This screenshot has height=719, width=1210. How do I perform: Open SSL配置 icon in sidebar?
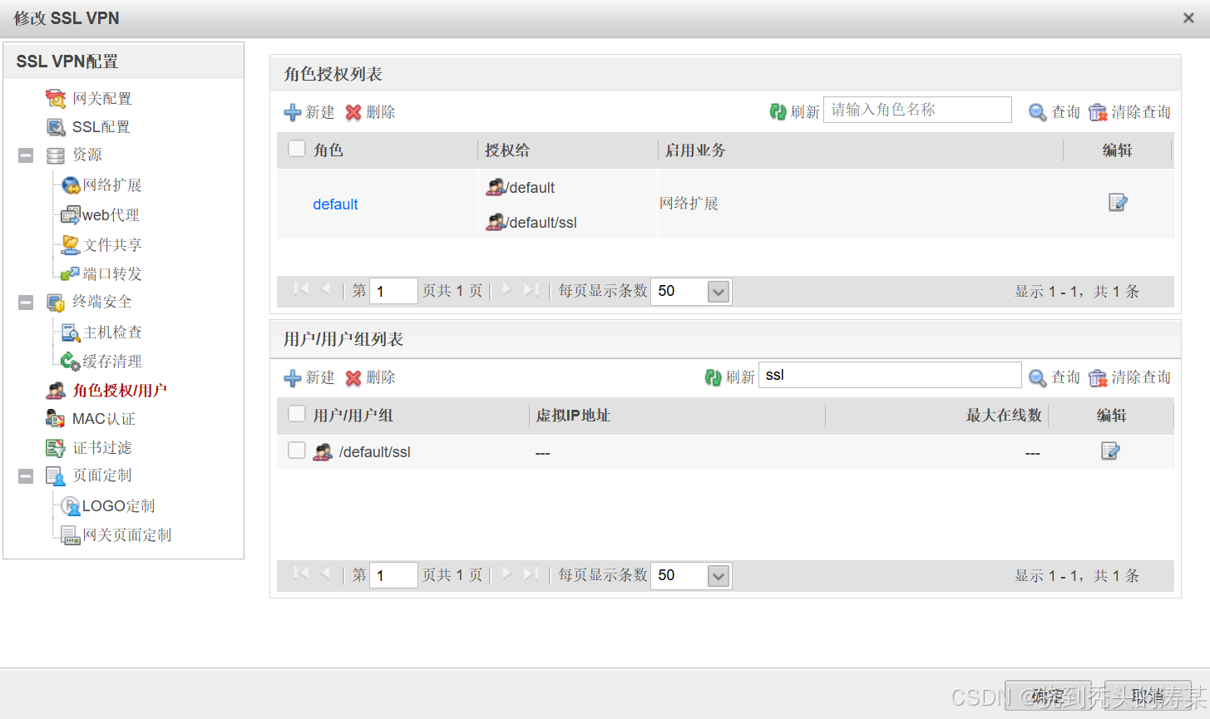[56, 127]
